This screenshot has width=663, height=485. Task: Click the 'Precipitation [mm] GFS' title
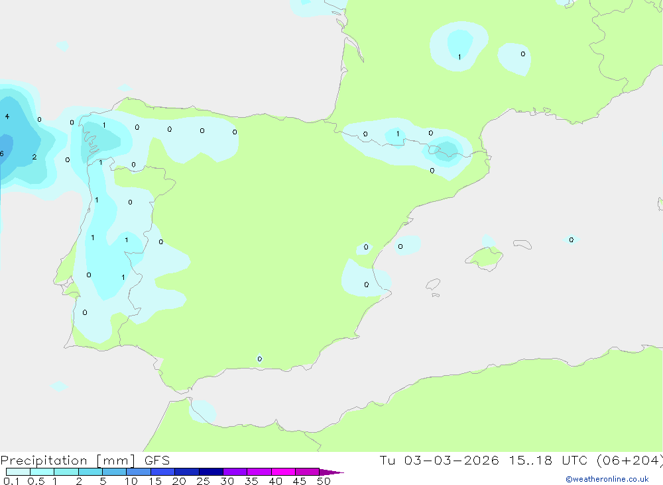click(x=85, y=461)
